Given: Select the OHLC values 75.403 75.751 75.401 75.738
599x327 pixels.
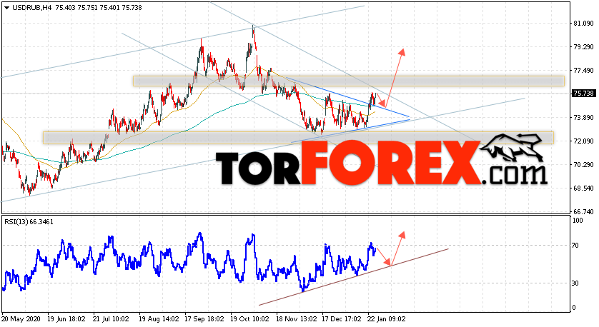Looking at the screenshot, I should pyautogui.click(x=99, y=8).
